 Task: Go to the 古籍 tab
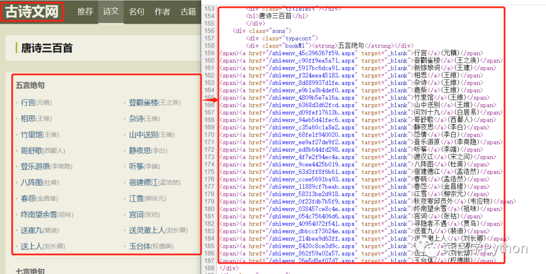tap(189, 12)
